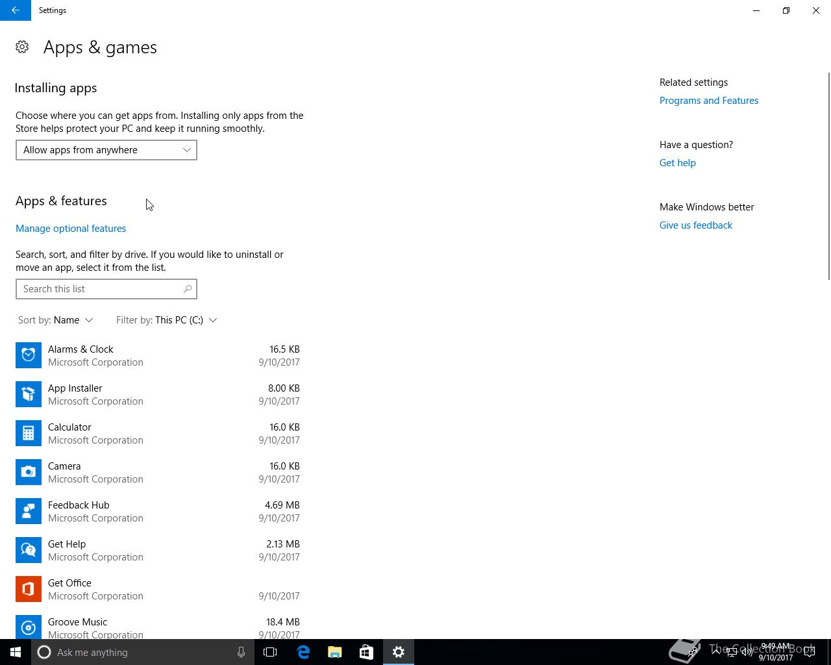Select the Camera name text
Screen dimensions: 831x665
coord(64,466)
